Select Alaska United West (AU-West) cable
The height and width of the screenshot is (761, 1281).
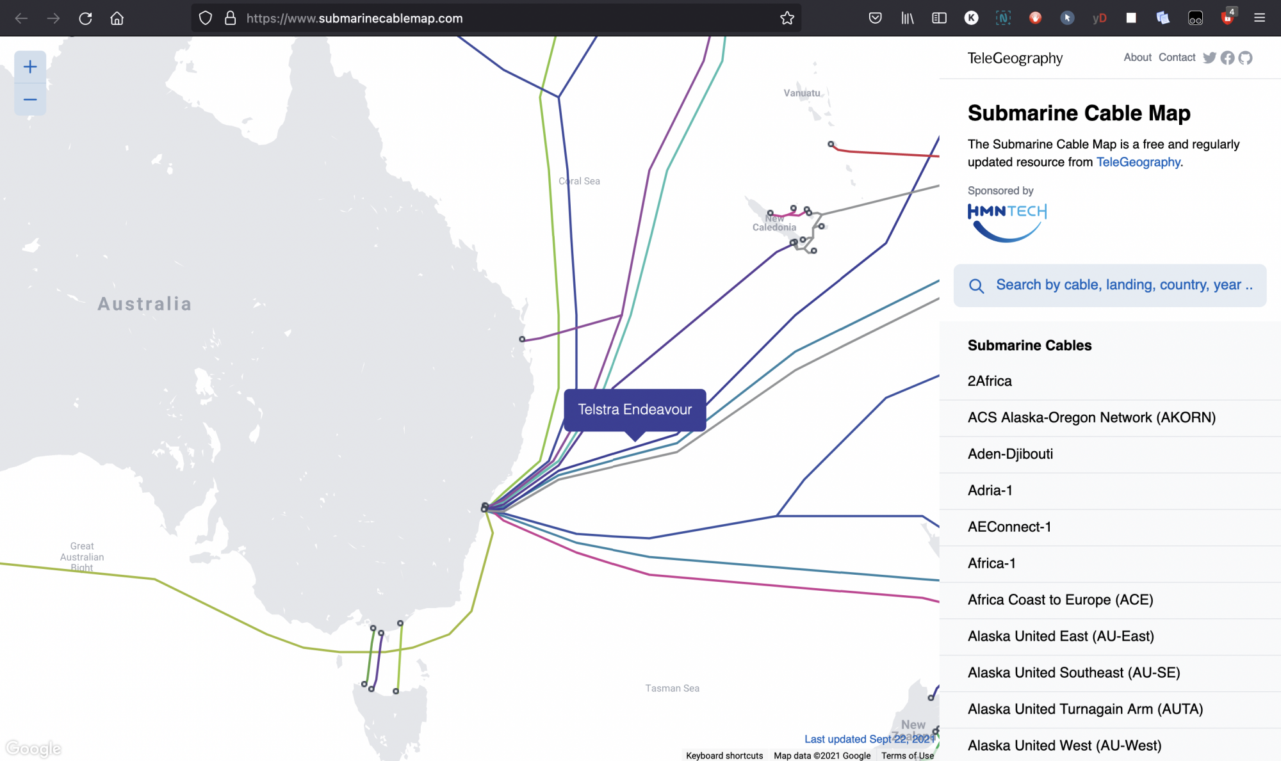pyautogui.click(x=1110, y=746)
